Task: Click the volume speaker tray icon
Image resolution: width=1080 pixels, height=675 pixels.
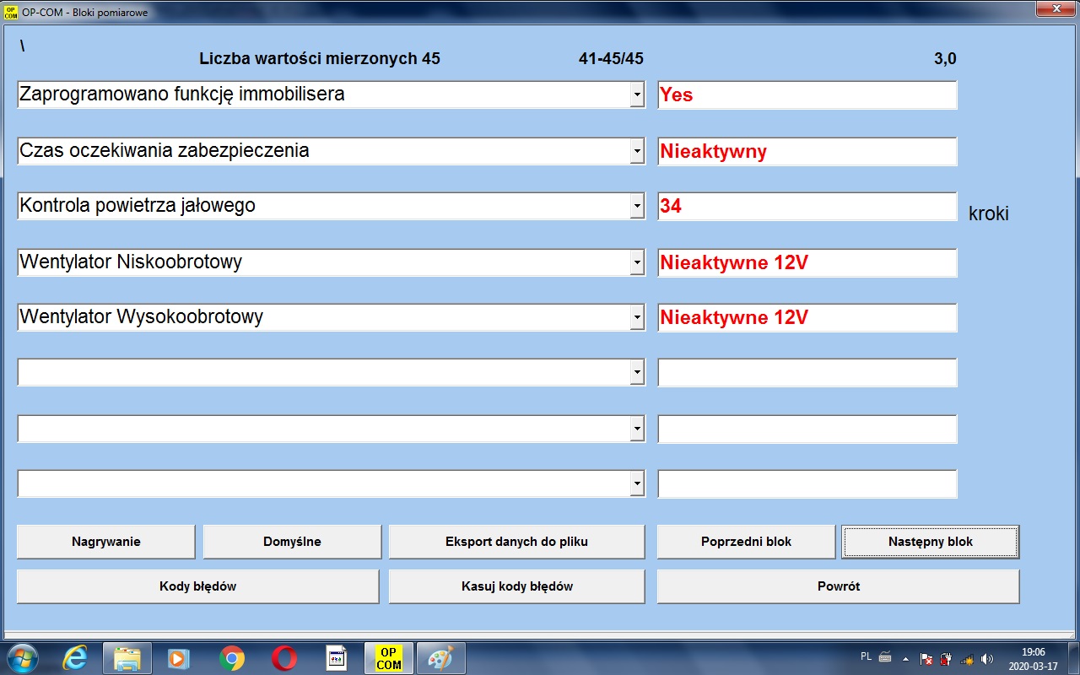Action: (987, 659)
